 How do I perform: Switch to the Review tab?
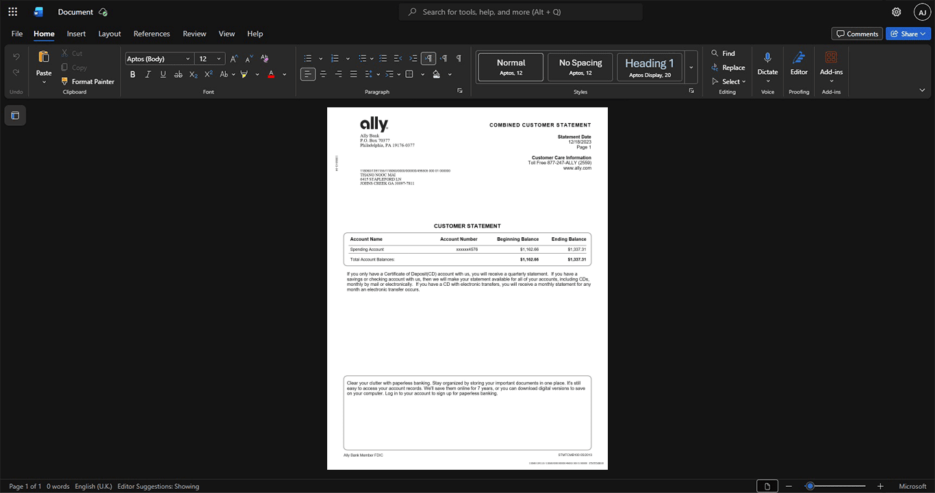(x=194, y=34)
